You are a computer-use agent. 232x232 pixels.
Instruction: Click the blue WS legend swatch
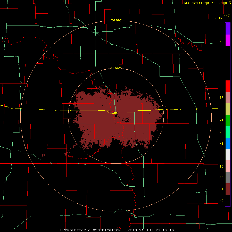pos(228,143)
